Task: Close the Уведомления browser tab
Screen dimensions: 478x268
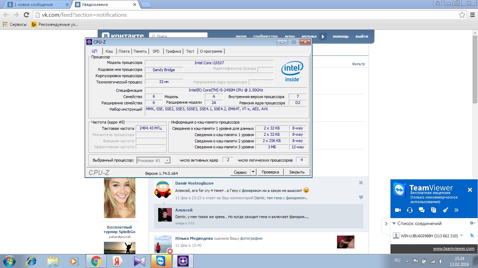Action: pos(135,5)
